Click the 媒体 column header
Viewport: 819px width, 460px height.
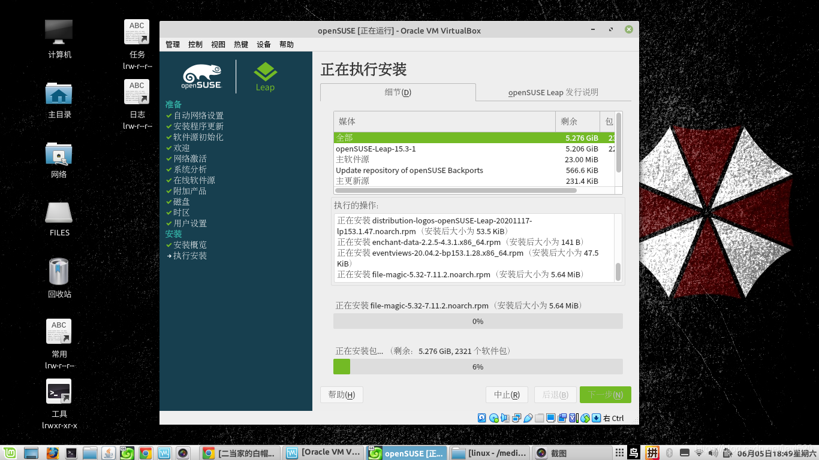445,122
